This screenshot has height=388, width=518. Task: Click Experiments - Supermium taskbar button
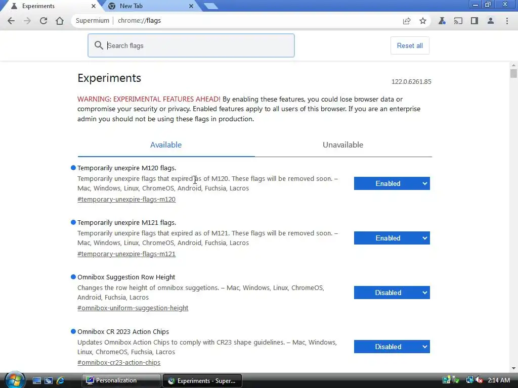coord(202,380)
